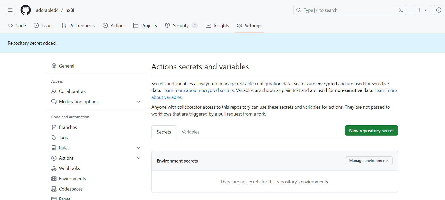Viewport: 445px width, 200px height.
Task: Follow Learn more about encrypted secrets link
Action: [198, 90]
